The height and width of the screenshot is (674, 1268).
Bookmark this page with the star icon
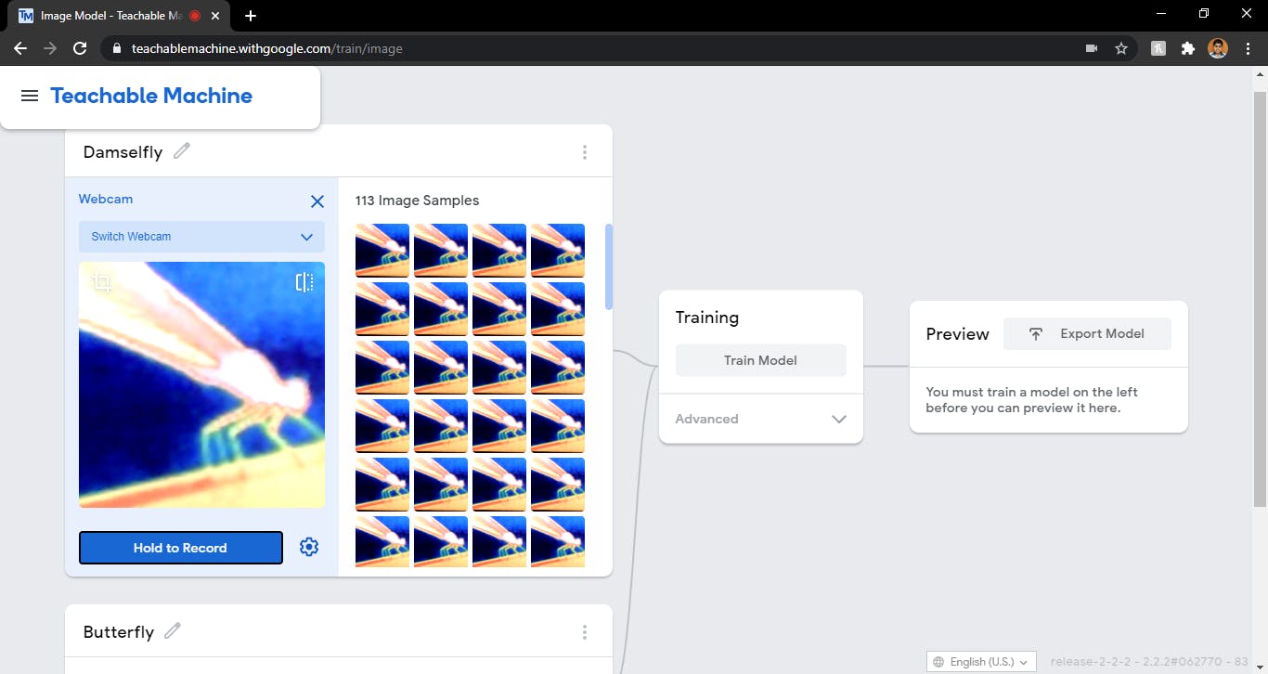click(x=1121, y=48)
